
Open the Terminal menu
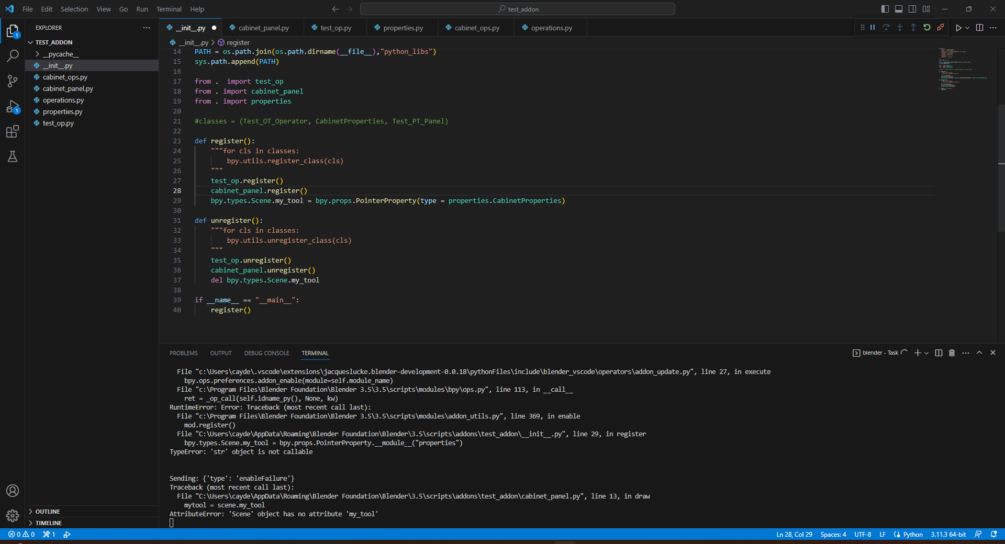coord(169,9)
